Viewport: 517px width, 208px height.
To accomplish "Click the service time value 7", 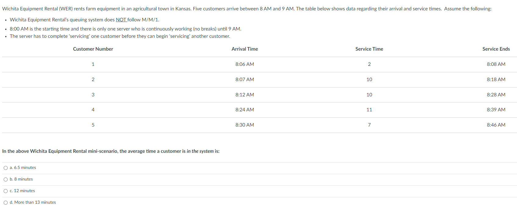I will pos(369,125).
